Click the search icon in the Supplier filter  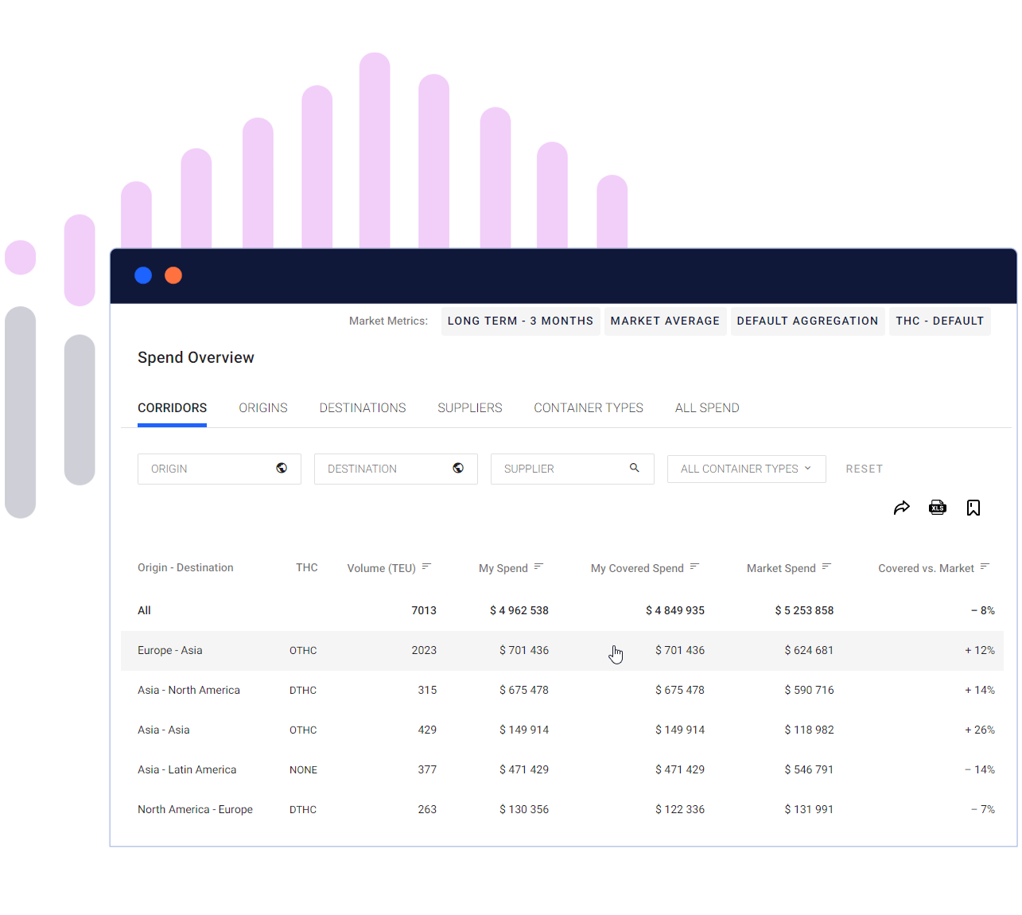635,469
